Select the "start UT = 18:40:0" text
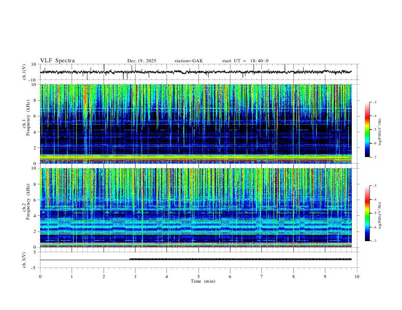 tap(245, 61)
